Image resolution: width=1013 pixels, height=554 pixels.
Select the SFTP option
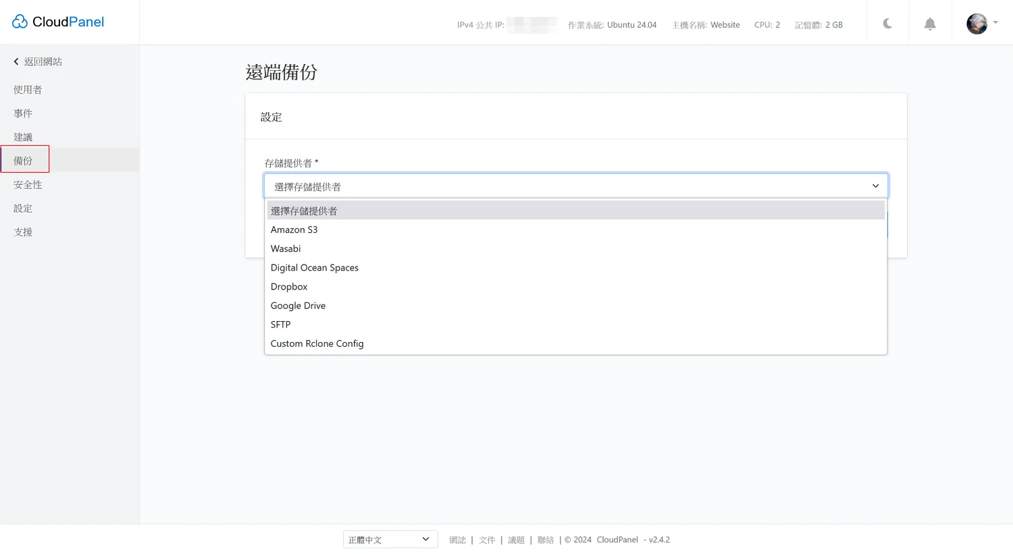280,325
